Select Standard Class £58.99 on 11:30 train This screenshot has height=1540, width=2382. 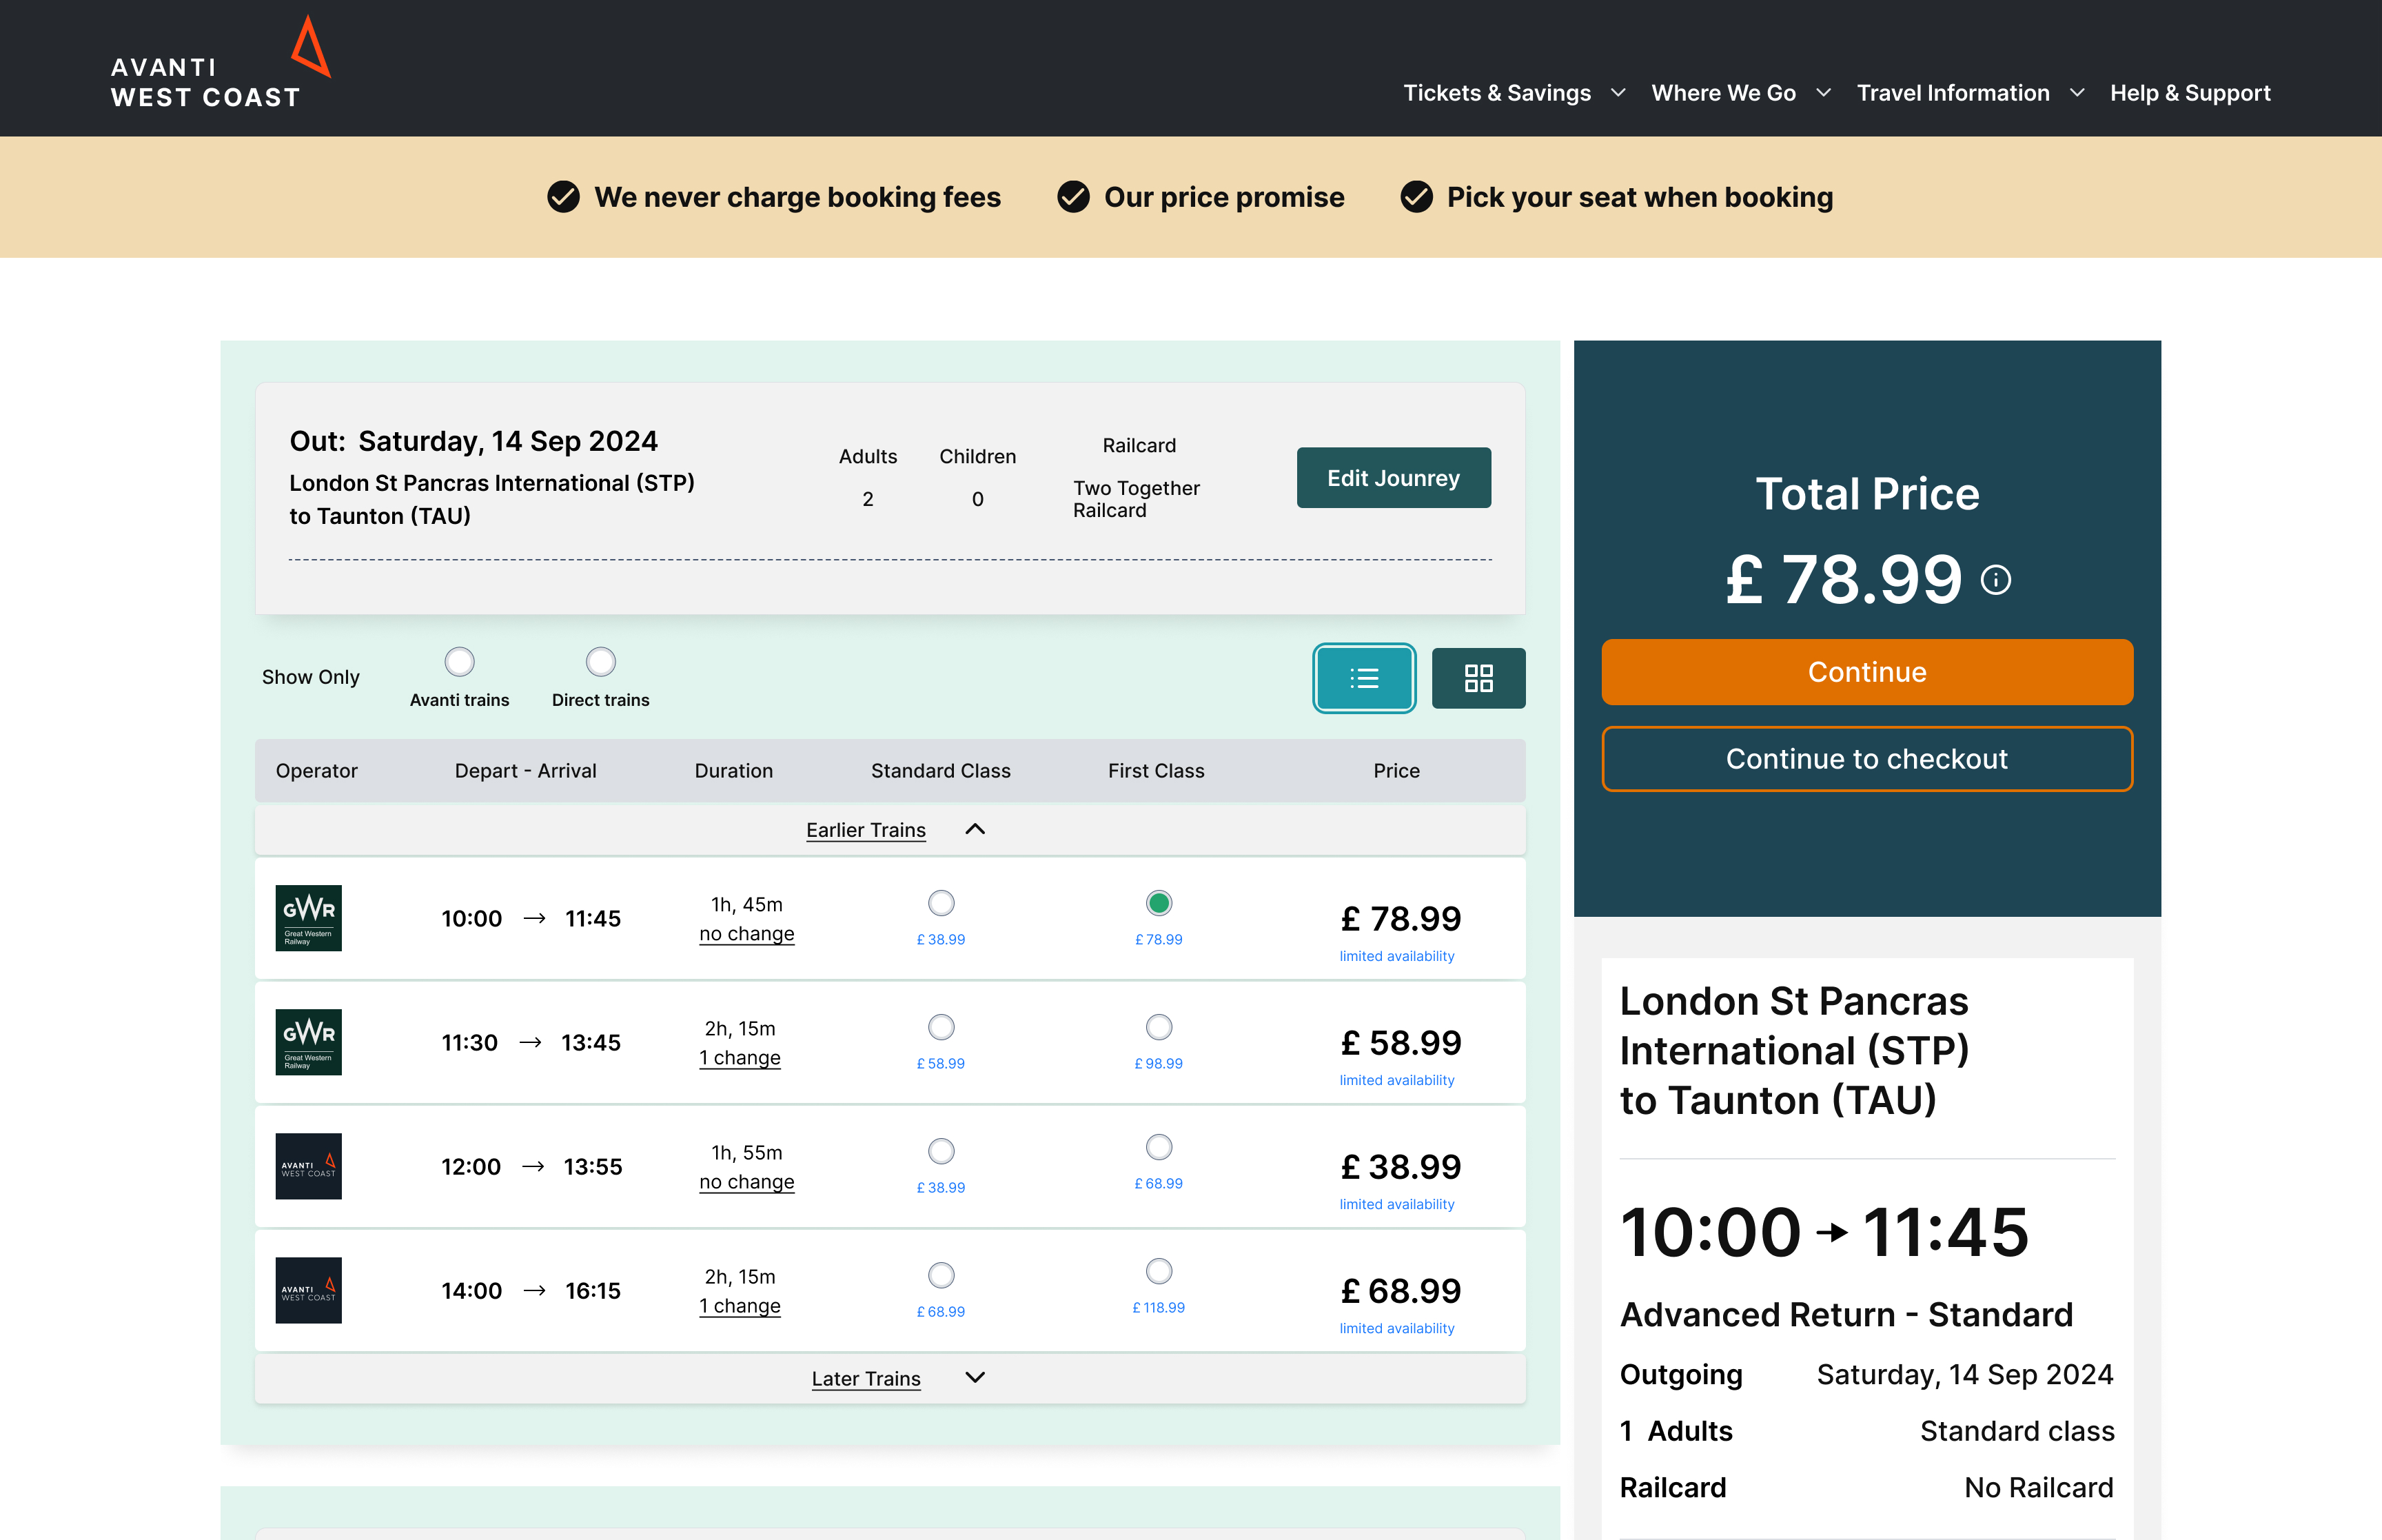tap(941, 1027)
